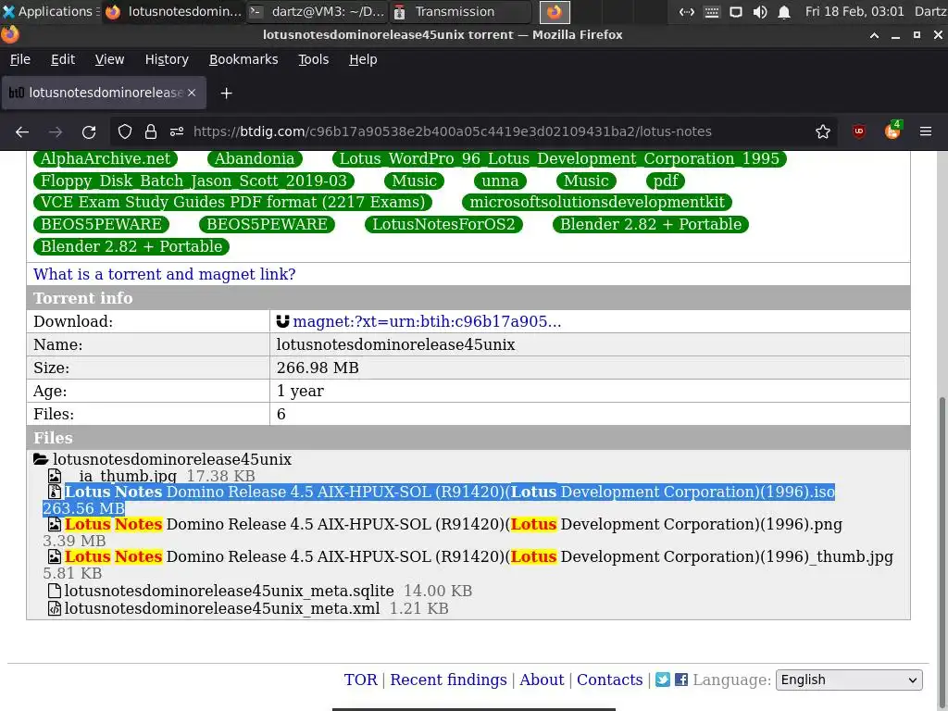Viewport: 948px width, 711px height.
Task: Click the magnet icon beside the download link
Action: coord(282,321)
